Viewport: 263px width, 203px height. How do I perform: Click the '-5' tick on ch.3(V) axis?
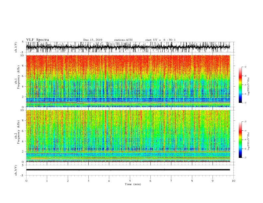click(23, 175)
